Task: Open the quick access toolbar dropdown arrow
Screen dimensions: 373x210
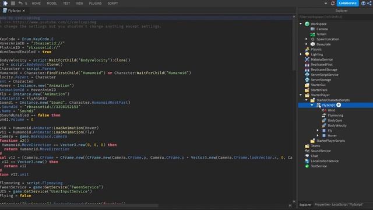Action: tap(26, 3)
